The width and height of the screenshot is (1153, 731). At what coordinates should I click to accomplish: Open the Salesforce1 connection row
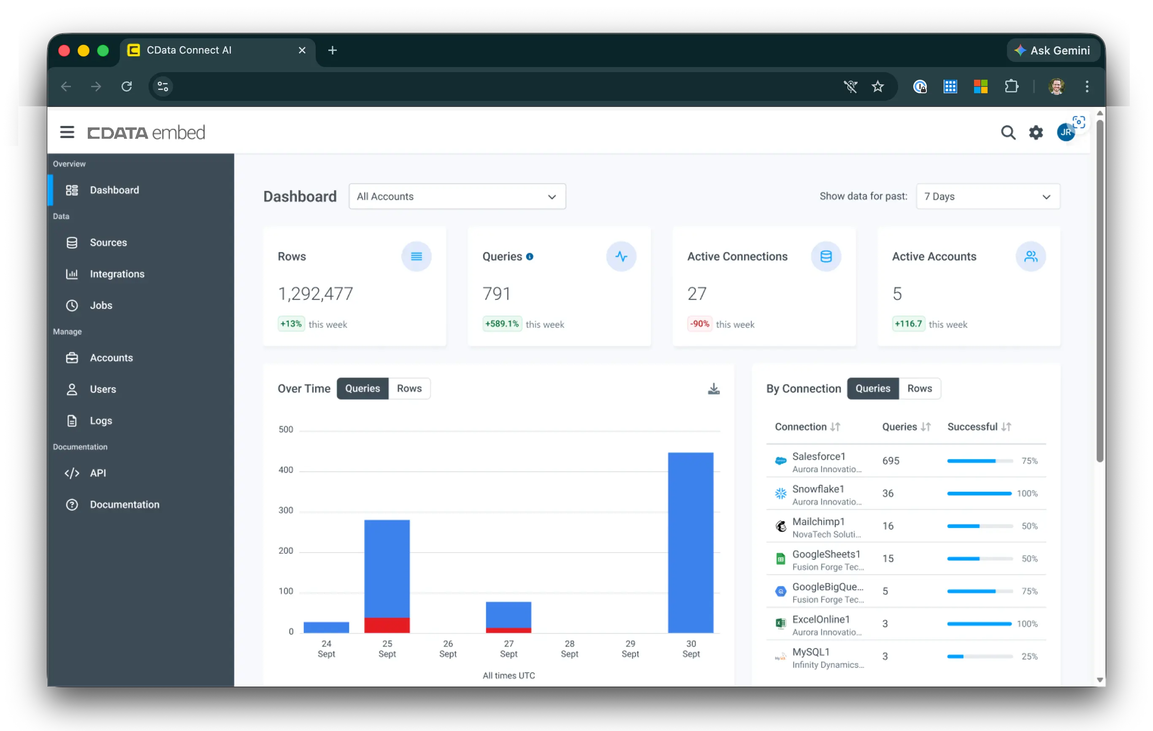pyautogui.click(x=819, y=461)
